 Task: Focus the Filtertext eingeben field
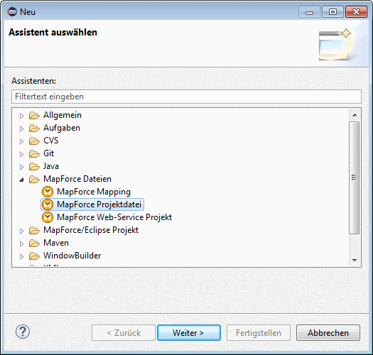click(186, 97)
